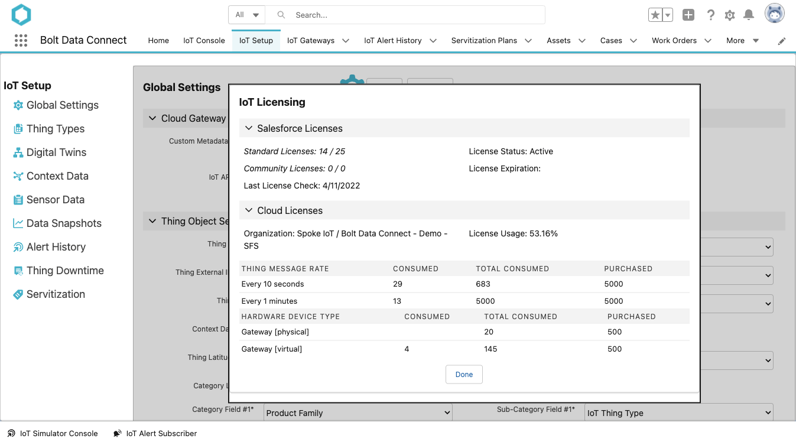The height and width of the screenshot is (445, 796).
Task: Open the IoT Simulator Console utility
Action: click(x=53, y=433)
